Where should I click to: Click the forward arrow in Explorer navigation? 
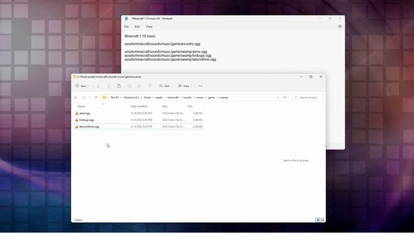click(83, 98)
